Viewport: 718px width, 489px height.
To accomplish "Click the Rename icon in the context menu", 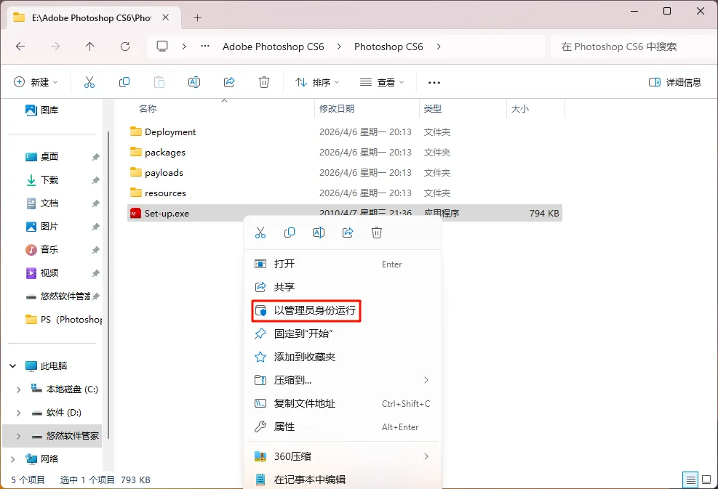I will pyautogui.click(x=318, y=233).
